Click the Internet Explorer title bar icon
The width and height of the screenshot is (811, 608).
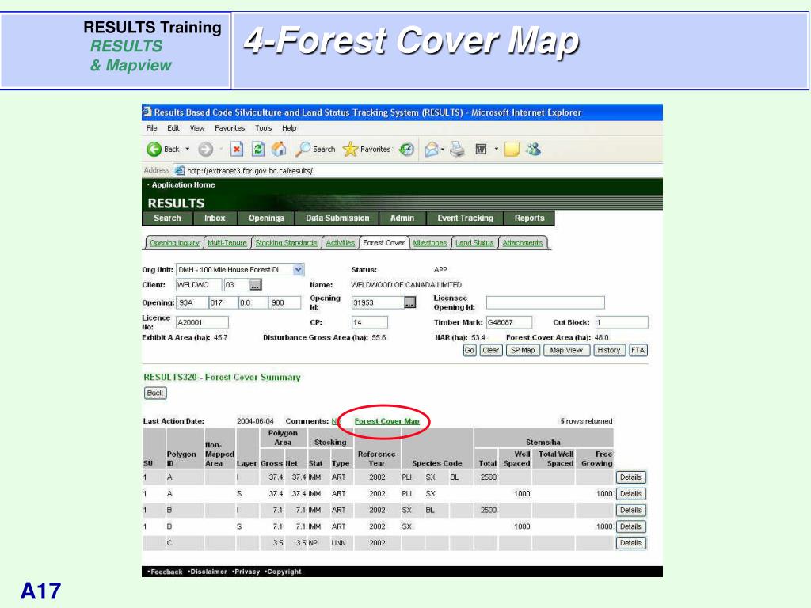[x=147, y=112]
